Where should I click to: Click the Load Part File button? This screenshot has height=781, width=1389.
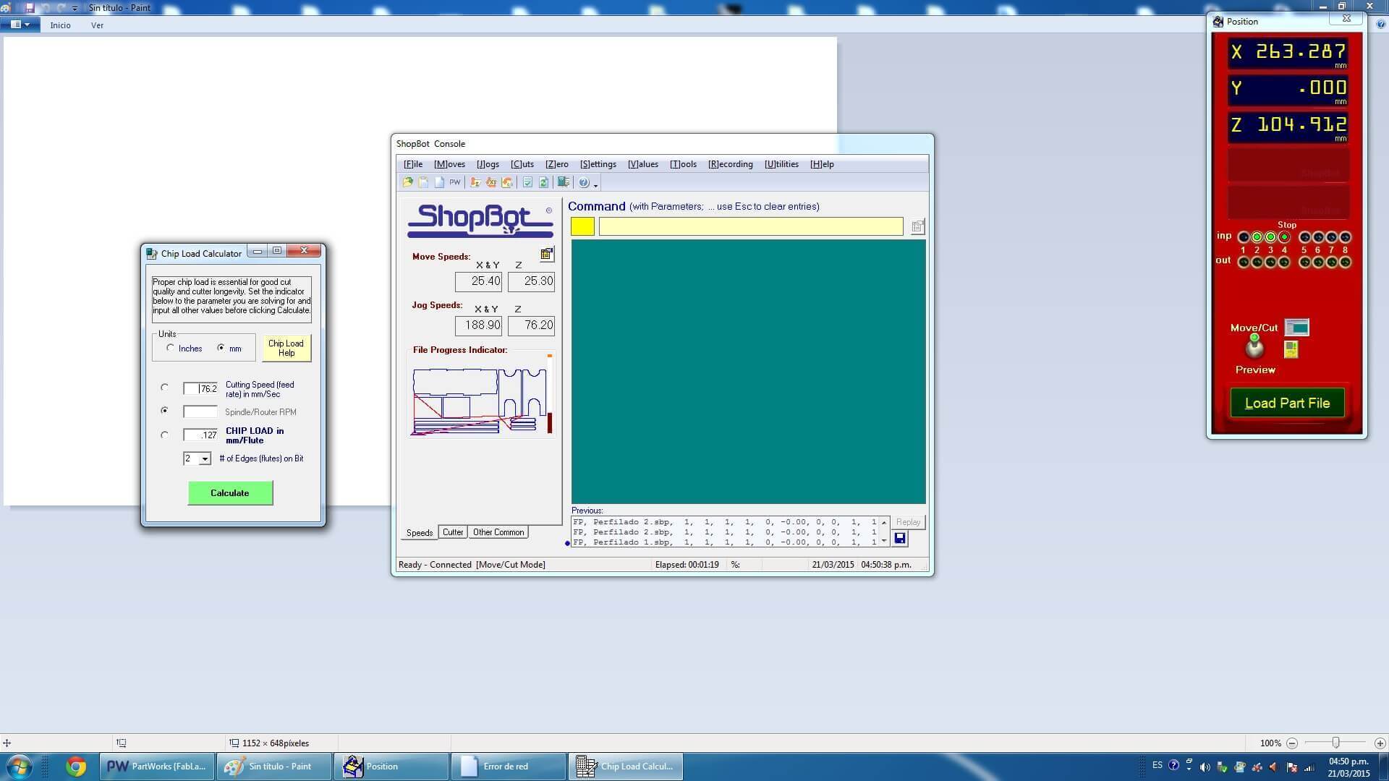coord(1287,404)
